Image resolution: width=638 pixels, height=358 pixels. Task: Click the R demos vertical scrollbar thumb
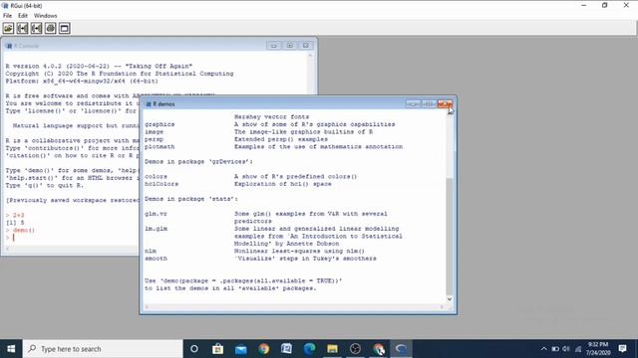click(x=450, y=236)
